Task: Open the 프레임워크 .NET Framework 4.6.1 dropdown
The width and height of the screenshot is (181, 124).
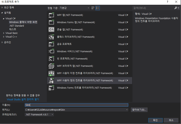Action: point(39,115)
